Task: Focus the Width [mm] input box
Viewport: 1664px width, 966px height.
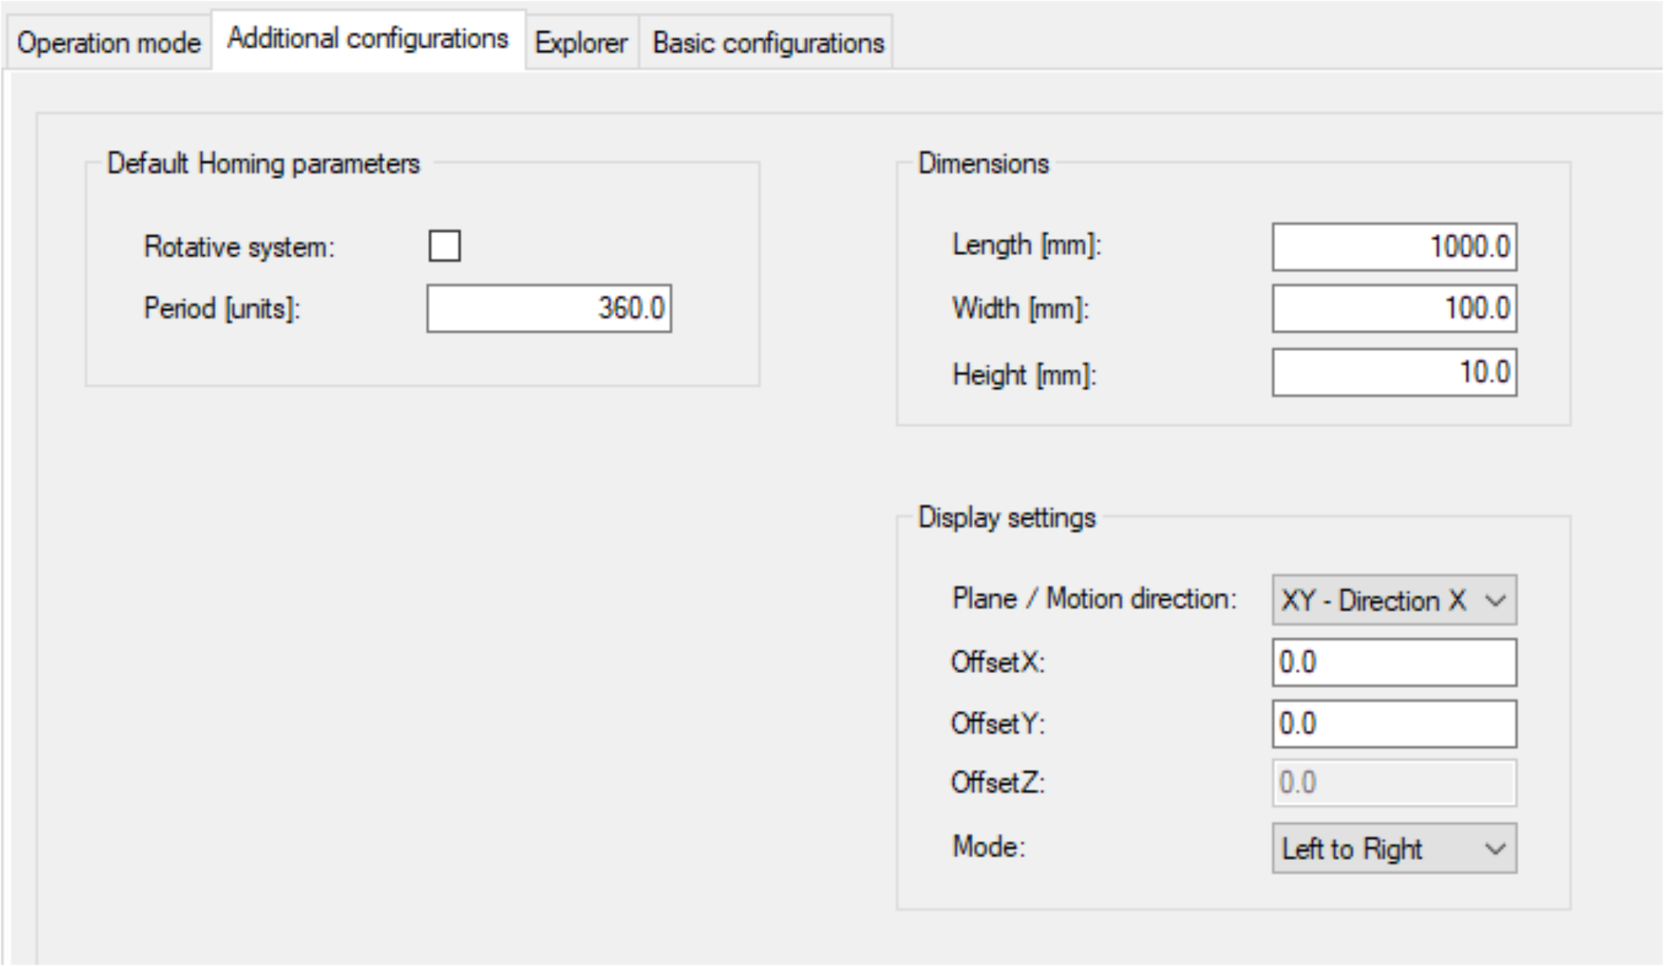Action: click(x=1394, y=309)
